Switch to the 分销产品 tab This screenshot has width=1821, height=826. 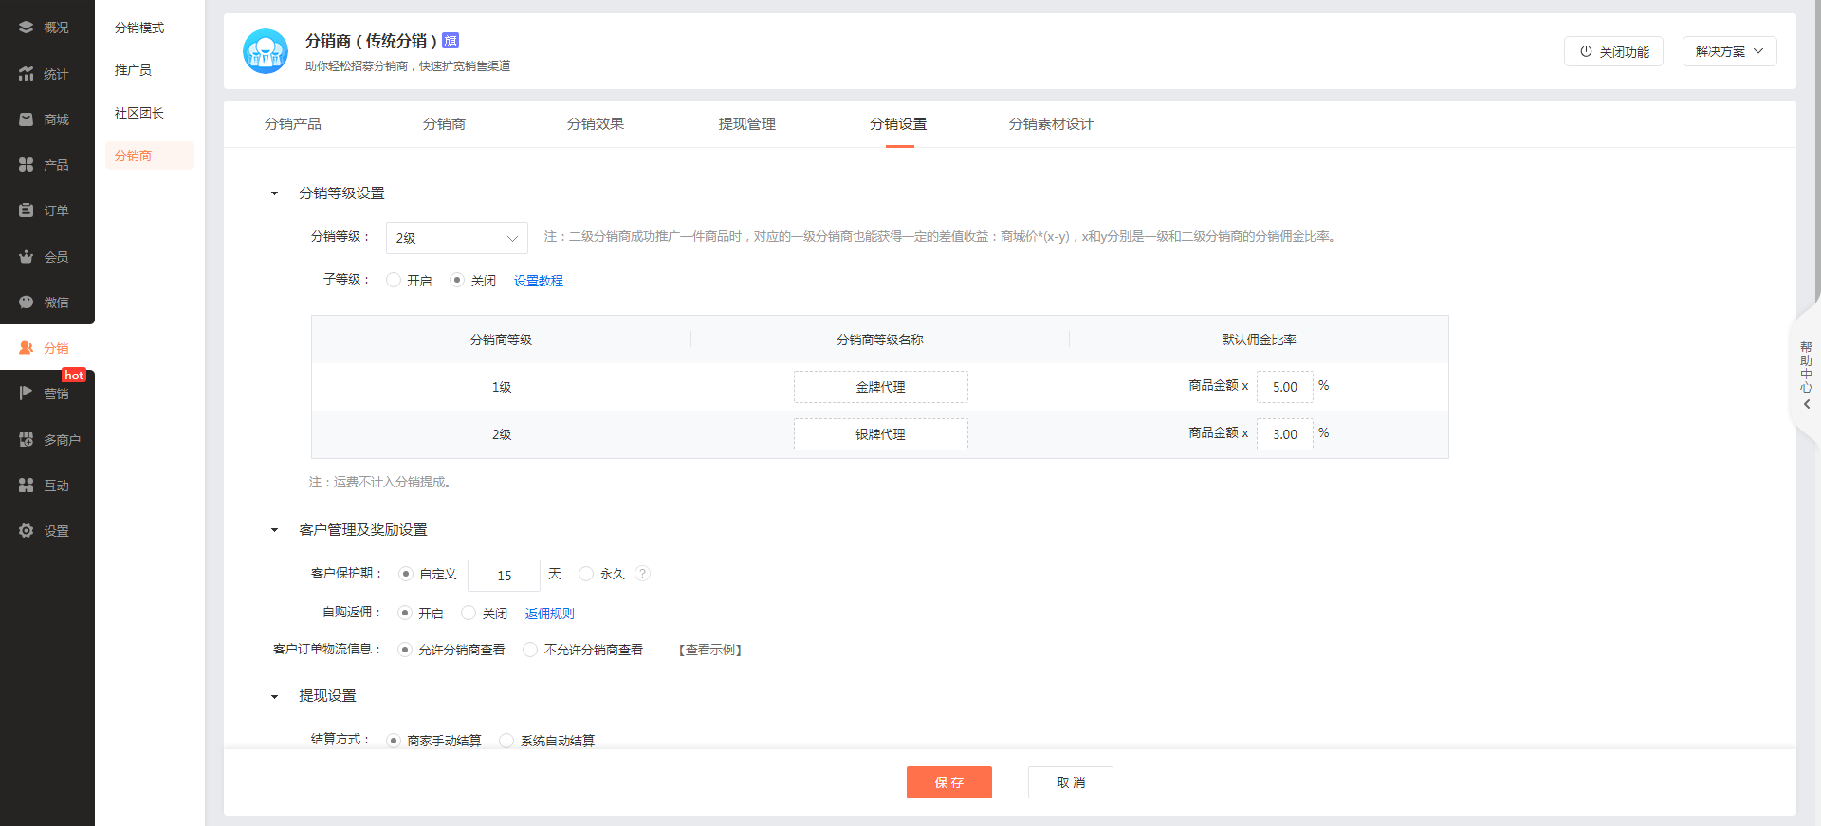[x=293, y=124]
